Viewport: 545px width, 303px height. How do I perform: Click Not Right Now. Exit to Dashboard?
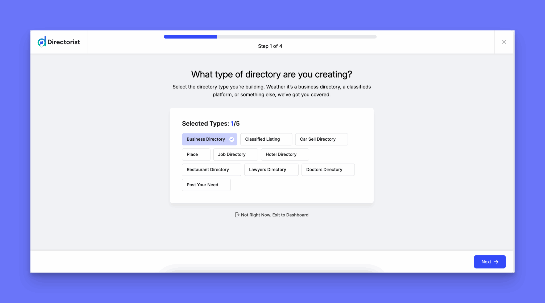(x=274, y=215)
